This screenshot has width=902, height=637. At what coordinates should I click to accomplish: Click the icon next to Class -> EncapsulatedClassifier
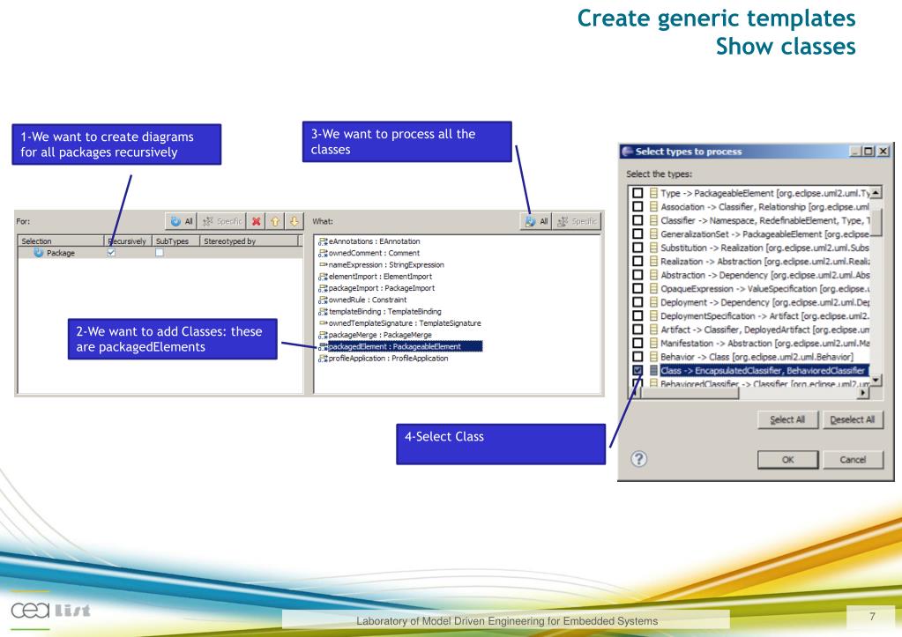[x=653, y=371]
